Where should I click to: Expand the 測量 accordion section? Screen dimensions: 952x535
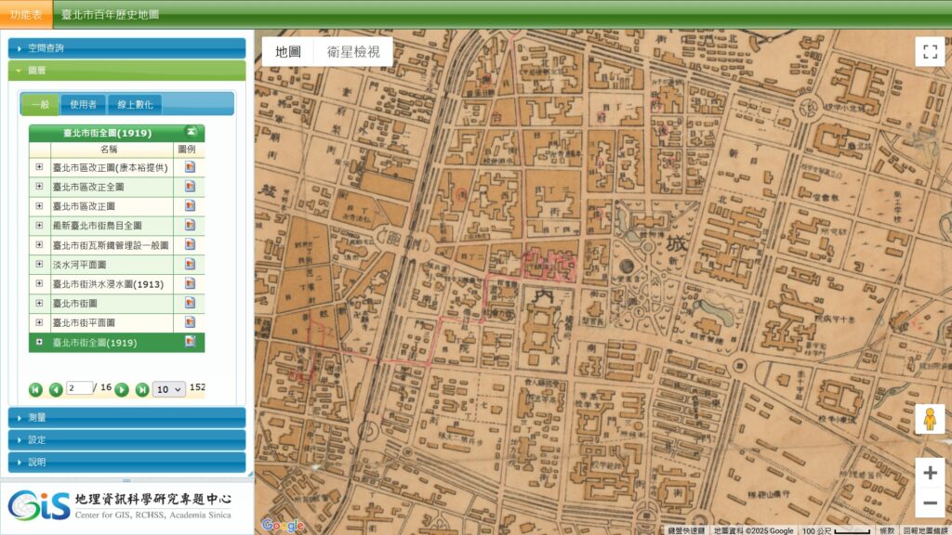coord(126,417)
